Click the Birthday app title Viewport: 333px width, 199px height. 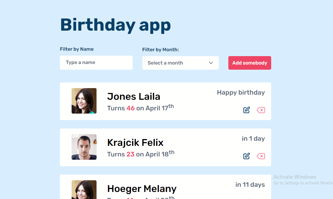116,25
